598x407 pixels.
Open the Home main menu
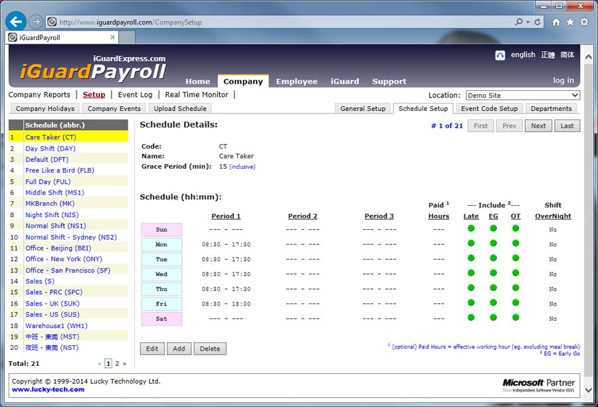[197, 82]
